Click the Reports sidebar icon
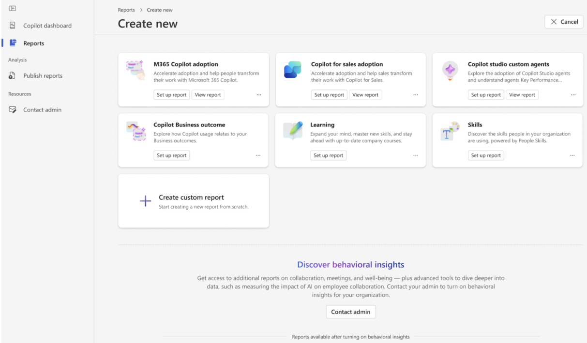The image size is (587, 343). click(13, 43)
